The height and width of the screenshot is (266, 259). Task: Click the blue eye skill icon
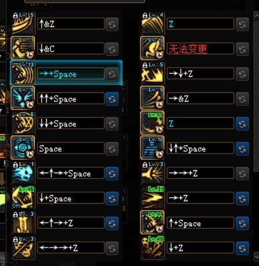[23, 148]
